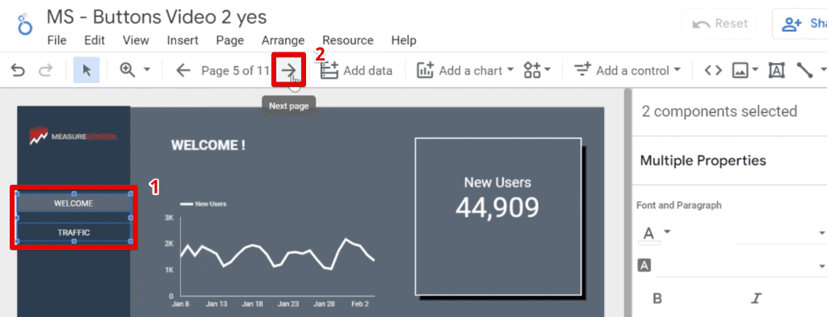Click the zoom magnifier icon

click(127, 70)
